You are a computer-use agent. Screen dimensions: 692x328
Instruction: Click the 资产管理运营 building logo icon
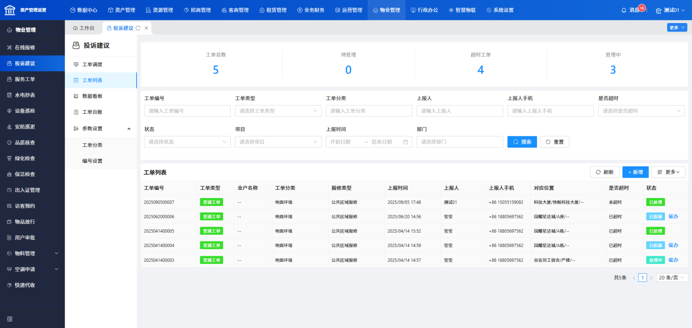coord(10,10)
